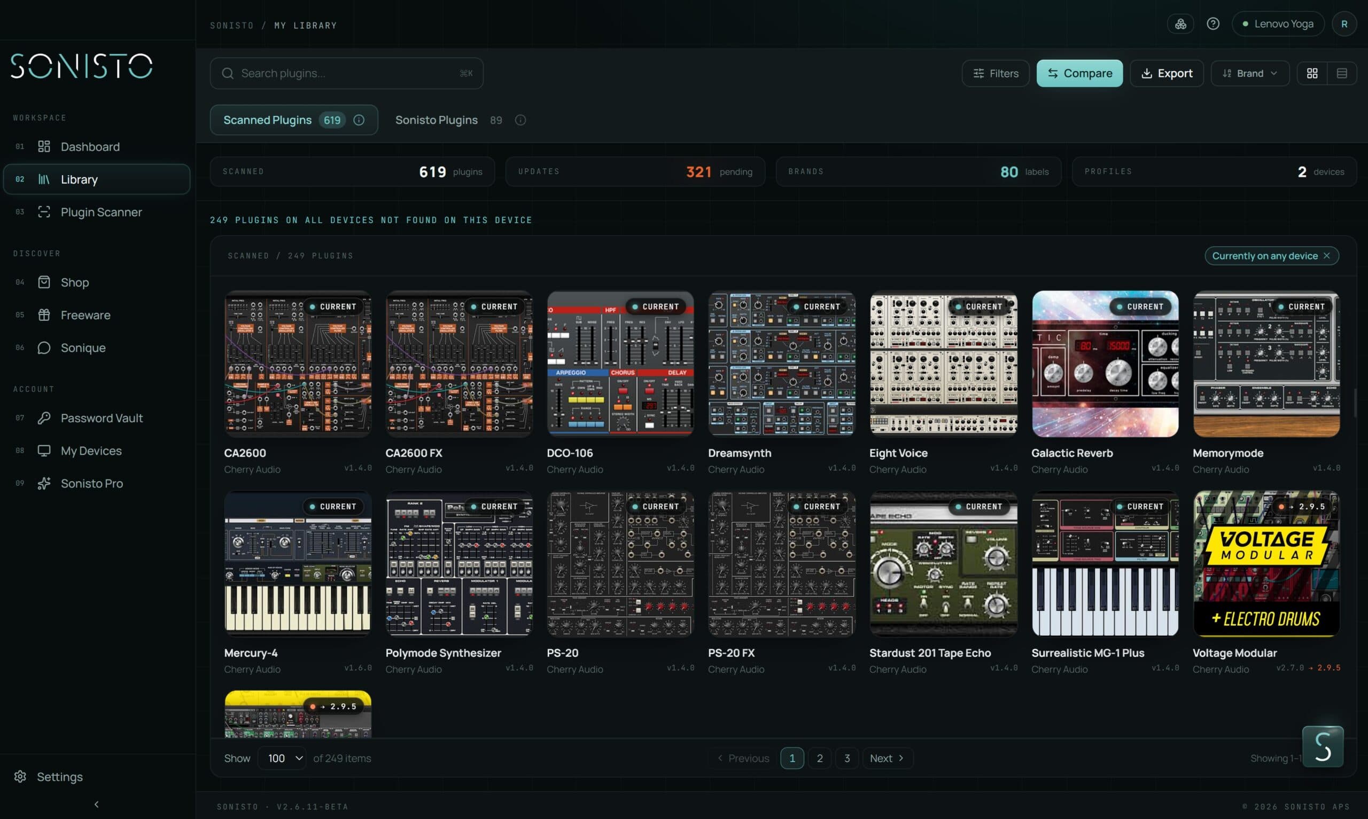Remove the Currently on any device filter
Screen dimensions: 1368x819
coord(1326,256)
